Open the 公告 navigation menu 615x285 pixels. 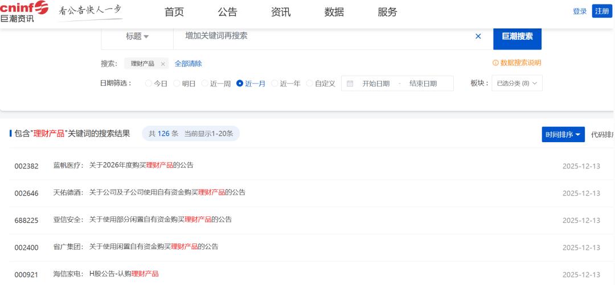pyautogui.click(x=227, y=12)
